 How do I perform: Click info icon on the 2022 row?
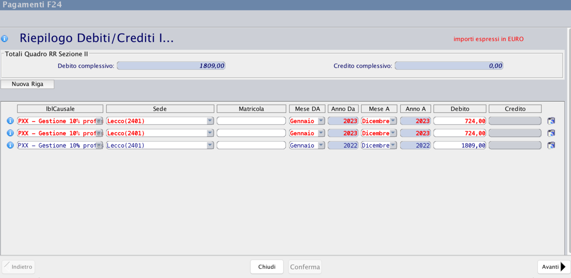tap(10, 145)
